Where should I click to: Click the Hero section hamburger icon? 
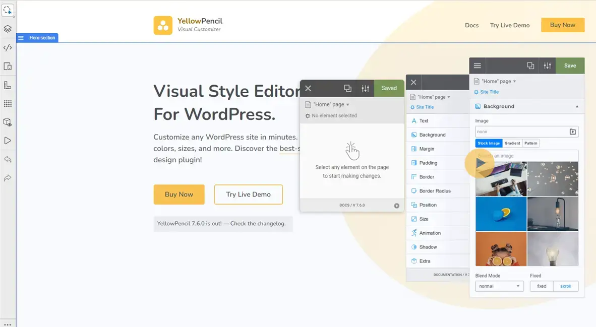tap(21, 38)
